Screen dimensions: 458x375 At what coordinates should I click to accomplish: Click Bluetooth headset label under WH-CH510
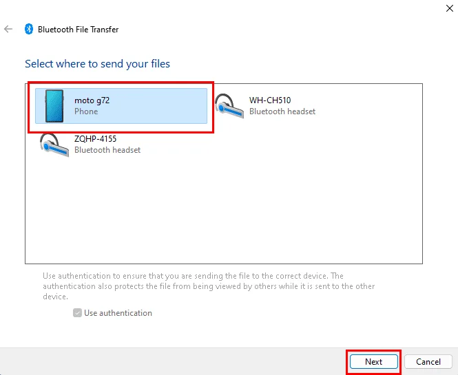(282, 111)
